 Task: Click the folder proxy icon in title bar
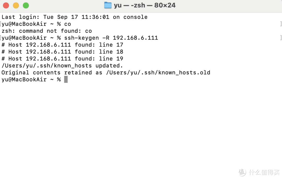[108, 5]
